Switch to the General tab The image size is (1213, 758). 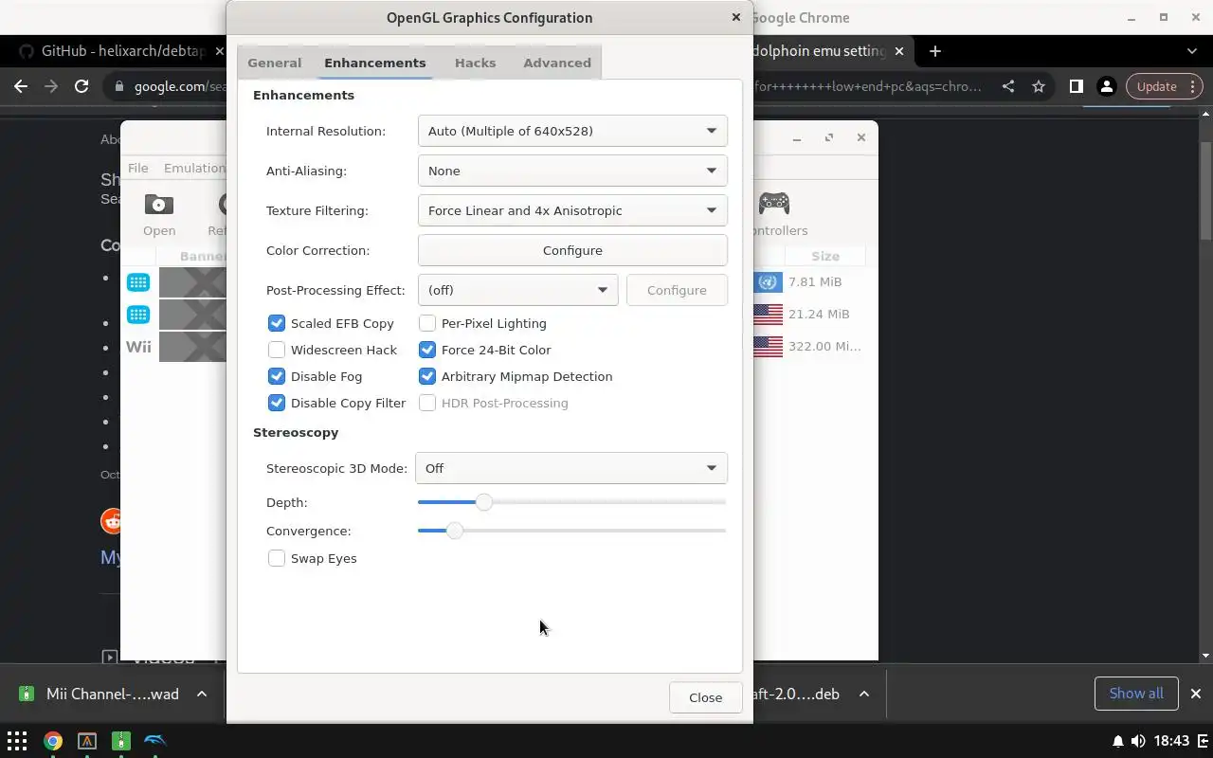275,63
